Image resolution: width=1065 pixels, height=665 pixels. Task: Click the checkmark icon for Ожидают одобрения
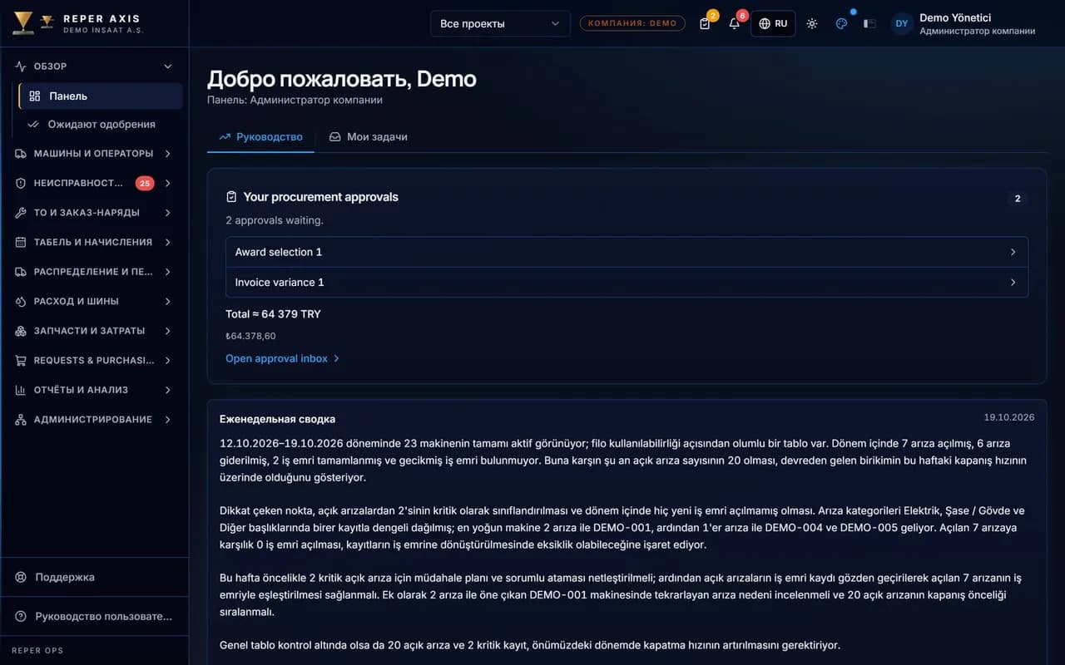[34, 124]
